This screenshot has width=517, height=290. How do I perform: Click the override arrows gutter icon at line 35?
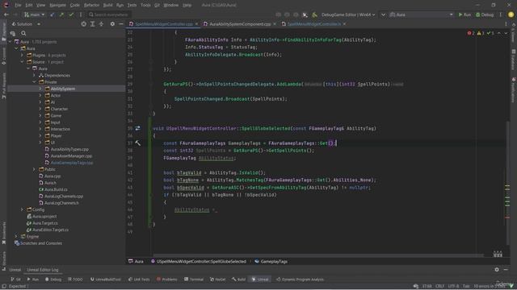point(137,128)
